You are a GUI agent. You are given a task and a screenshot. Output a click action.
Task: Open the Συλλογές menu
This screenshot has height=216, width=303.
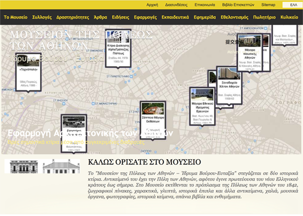(42, 17)
